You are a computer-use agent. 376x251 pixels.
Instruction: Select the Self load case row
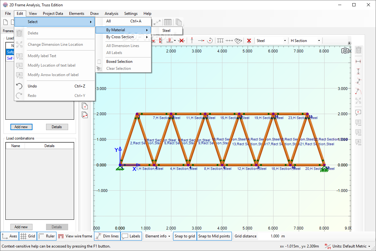coord(10,58)
